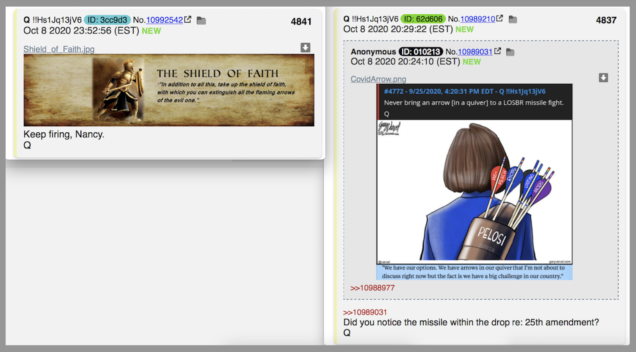Open post number link 10992542
636x352 pixels.
[x=165, y=20]
